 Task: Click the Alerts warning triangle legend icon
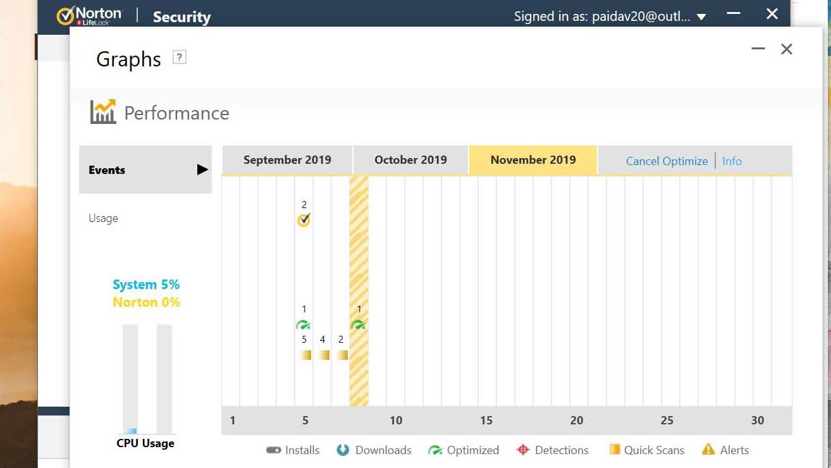click(708, 450)
